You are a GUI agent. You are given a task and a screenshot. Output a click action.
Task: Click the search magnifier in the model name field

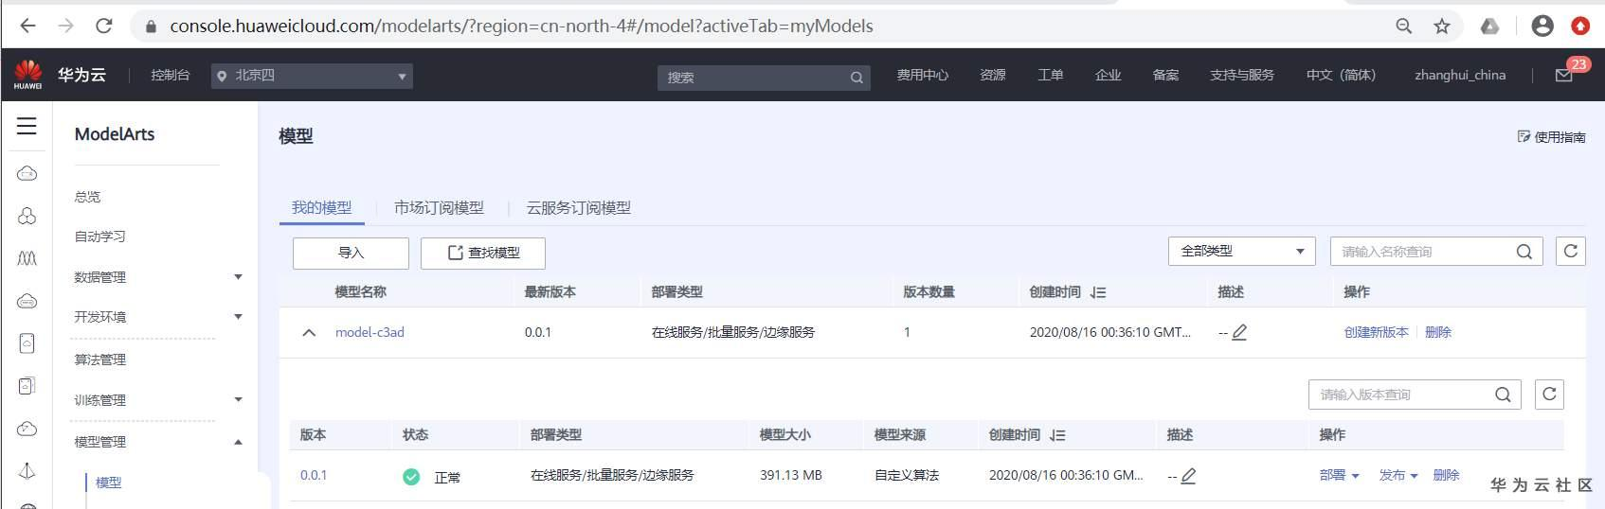click(x=1524, y=252)
